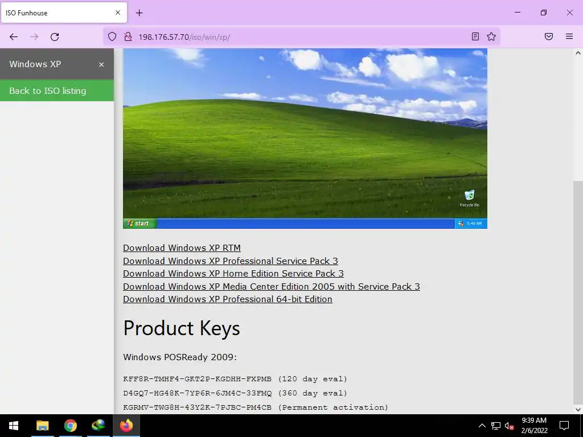Screen dimensions: 583x437
Task: Go back with the browser back arrow
Action: [x=14, y=37]
